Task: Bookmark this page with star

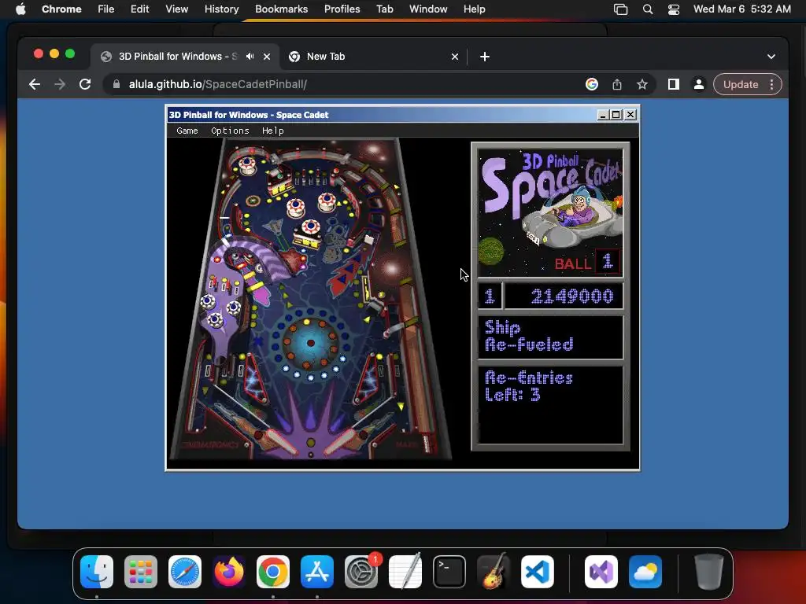Action: (642, 84)
